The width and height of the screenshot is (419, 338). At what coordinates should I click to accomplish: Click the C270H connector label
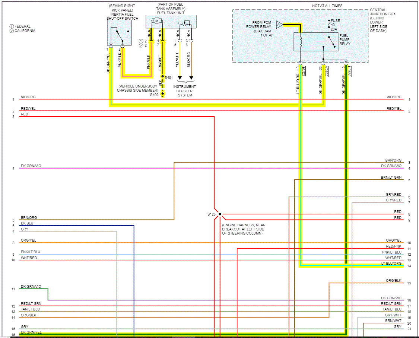point(349,71)
